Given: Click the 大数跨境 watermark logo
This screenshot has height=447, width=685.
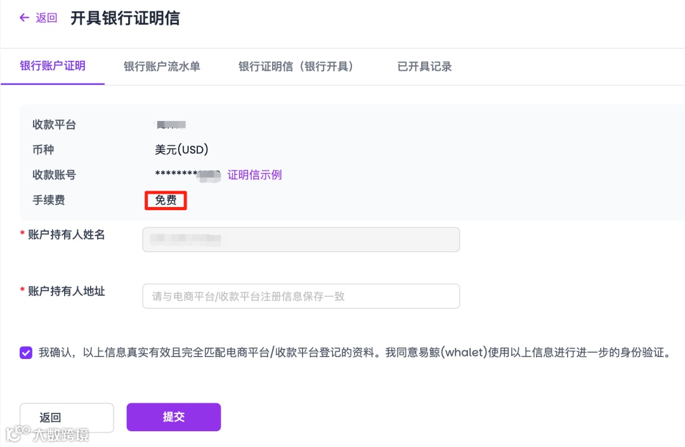Looking at the screenshot, I should [47, 434].
